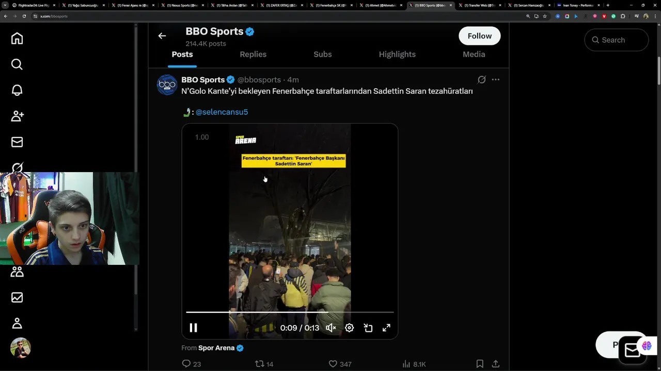The width and height of the screenshot is (661, 371).
Task: Switch to the Media tab
Action: click(x=474, y=54)
